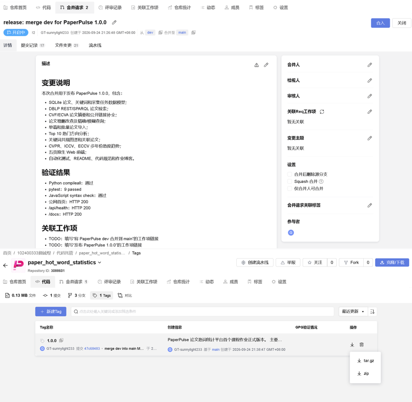
Task: Edit the 关联Req工作项 section
Action: pyautogui.click(x=370, y=112)
